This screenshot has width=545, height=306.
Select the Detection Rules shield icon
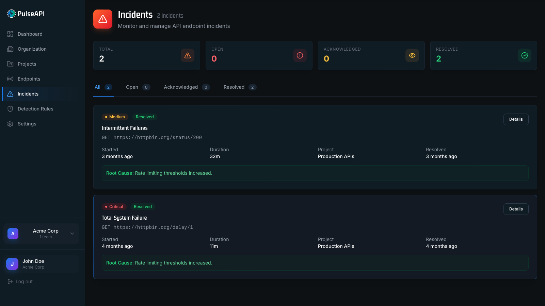pyautogui.click(x=10, y=108)
